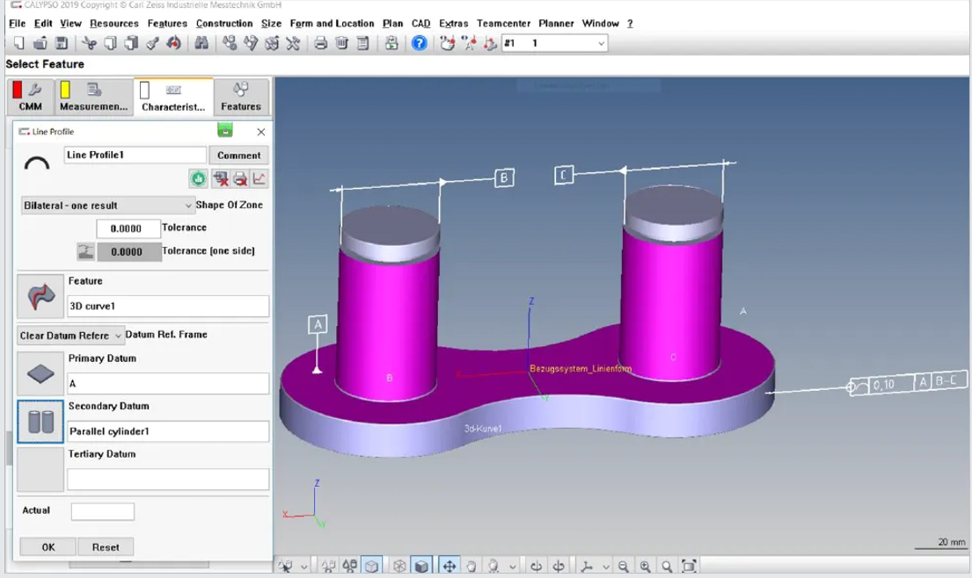Click the Reset button

(106, 547)
